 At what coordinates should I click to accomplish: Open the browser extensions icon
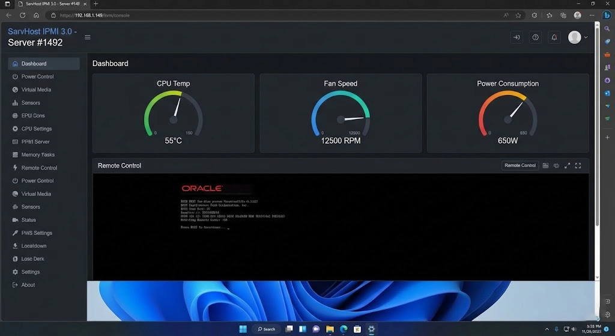click(535, 15)
